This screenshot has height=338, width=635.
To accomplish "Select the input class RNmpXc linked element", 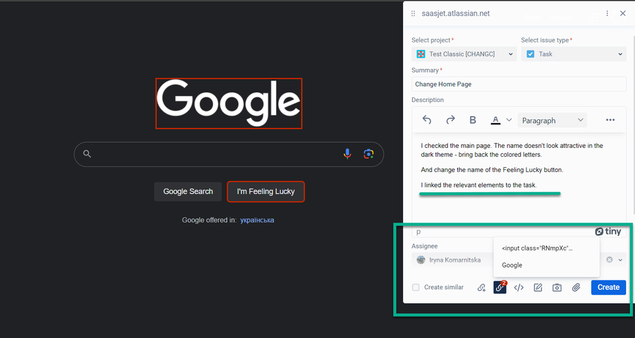I will [x=546, y=249].
